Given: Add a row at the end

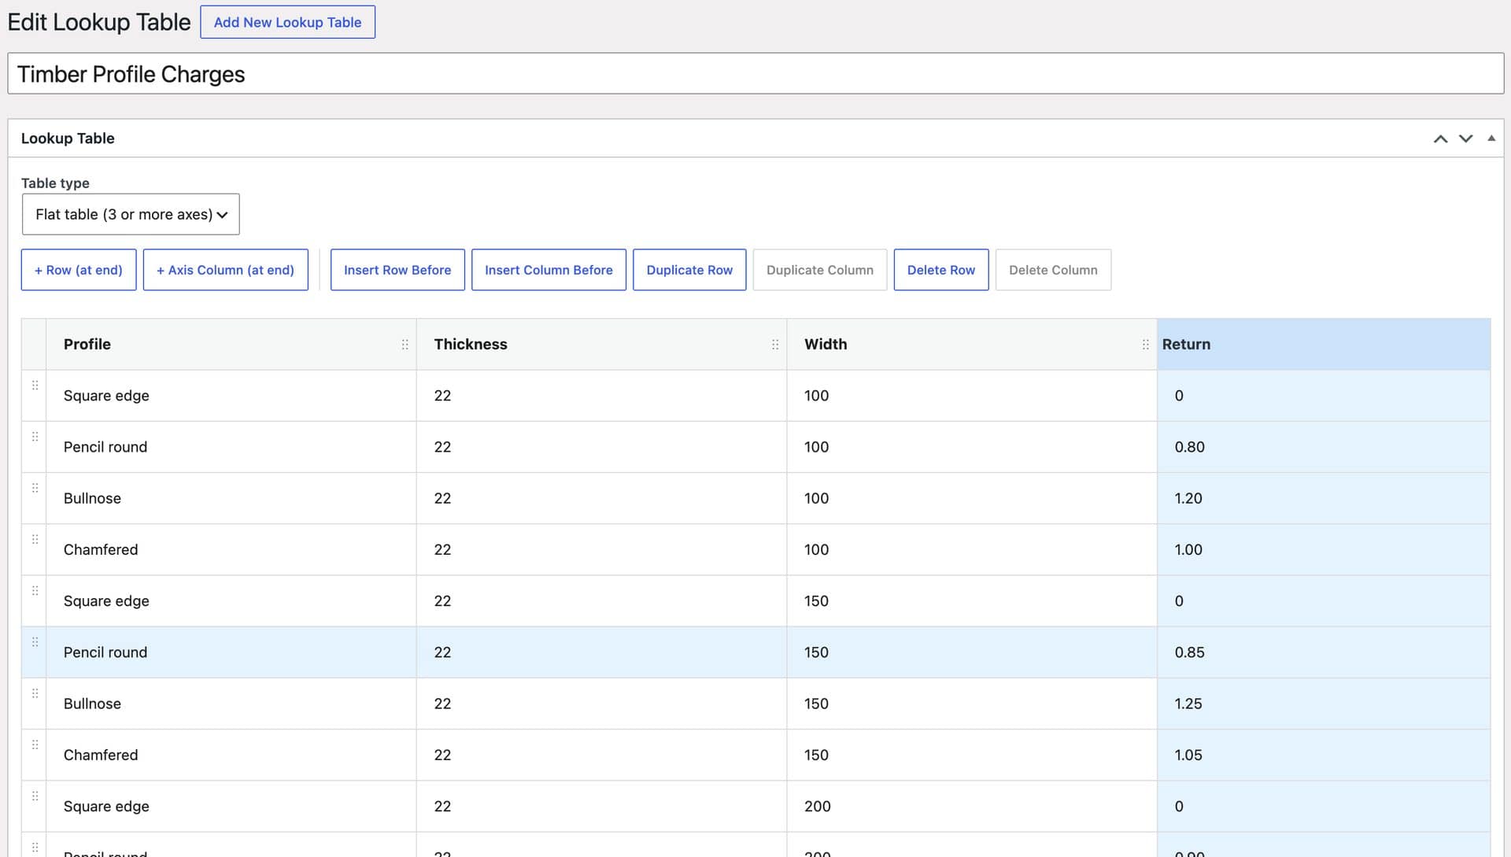Looking at the screenshot, I should tap(79, 270).
